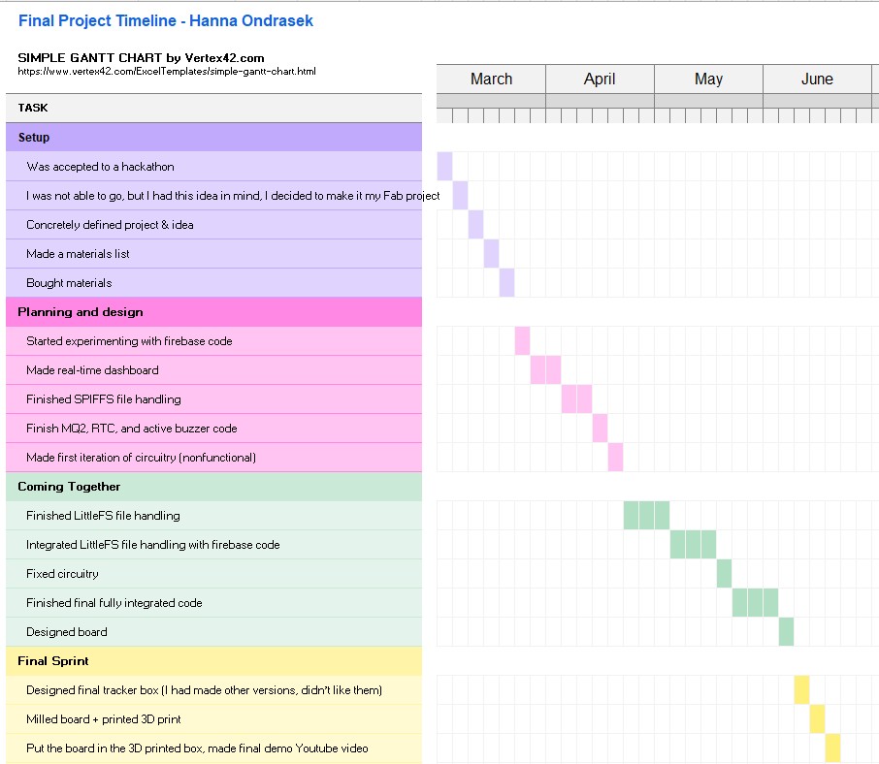Open the vertex42.com simple-gantt-chart link
The image size is (879, 764).
[x=167, y=71]
